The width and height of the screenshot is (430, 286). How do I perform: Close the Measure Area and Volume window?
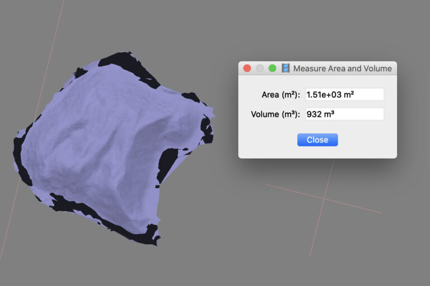click(x=247, y=68)
